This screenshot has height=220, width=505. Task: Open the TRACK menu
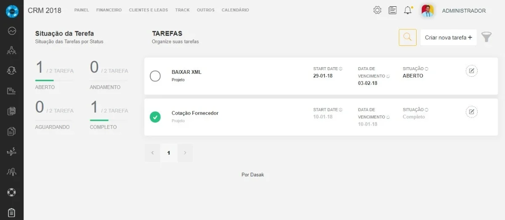(183, 10)
